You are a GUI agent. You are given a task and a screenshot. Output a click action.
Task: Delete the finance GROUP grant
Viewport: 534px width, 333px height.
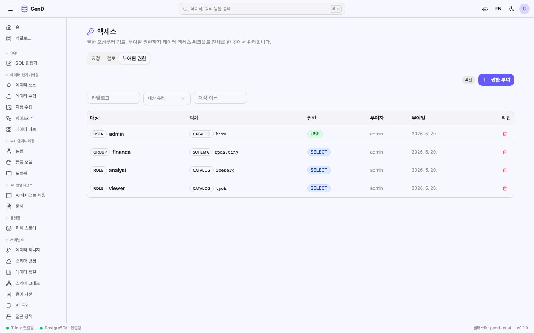[x=505, y=152]
